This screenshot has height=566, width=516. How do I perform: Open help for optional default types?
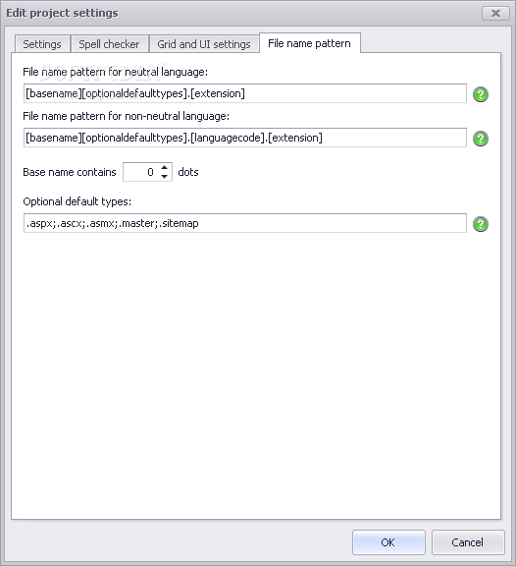(x=481, y=224)
